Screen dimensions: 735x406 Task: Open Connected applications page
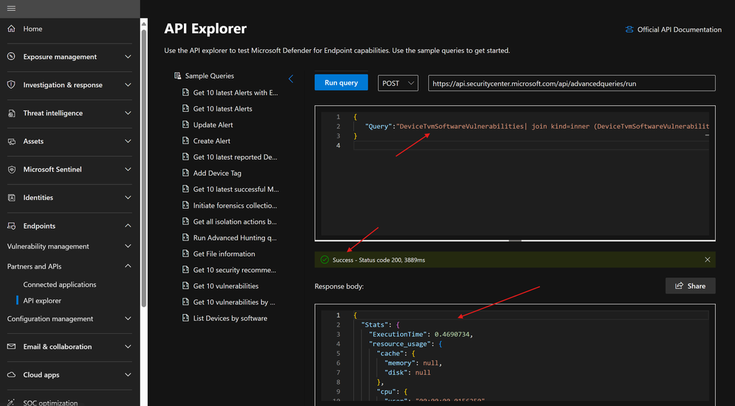click(x=60, y=284)
